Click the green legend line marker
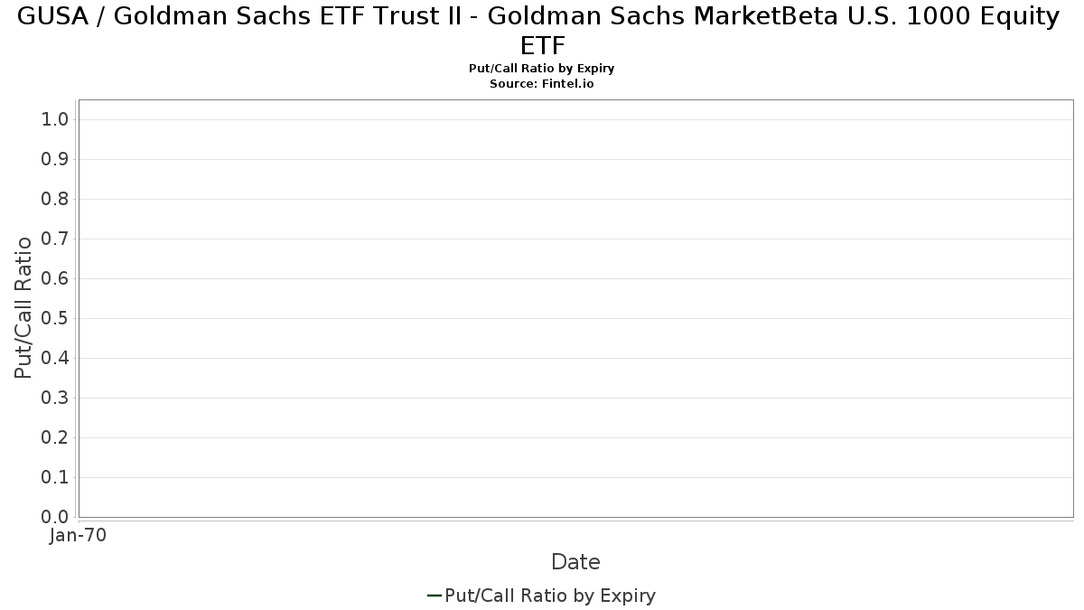1084x610 pixels. coord(434,596)
